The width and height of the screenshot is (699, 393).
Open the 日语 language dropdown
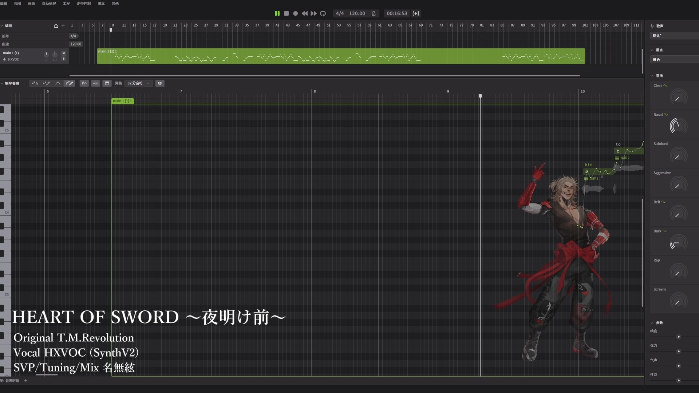click(x=674, y=59)
